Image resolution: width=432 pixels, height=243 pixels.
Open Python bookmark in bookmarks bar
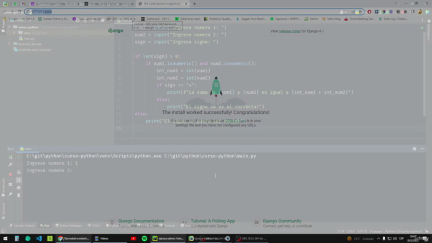(x=311, y=19)
